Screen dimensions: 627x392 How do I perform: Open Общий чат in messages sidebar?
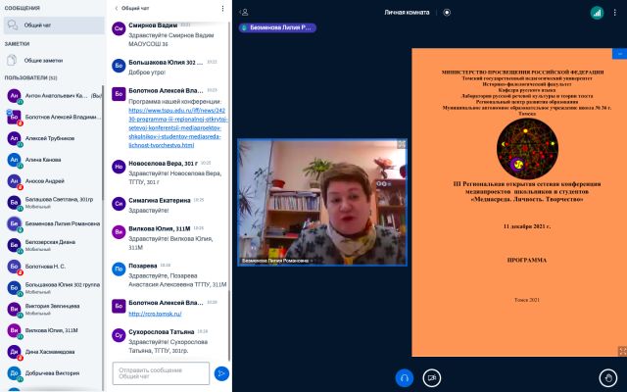click(54, 25)
